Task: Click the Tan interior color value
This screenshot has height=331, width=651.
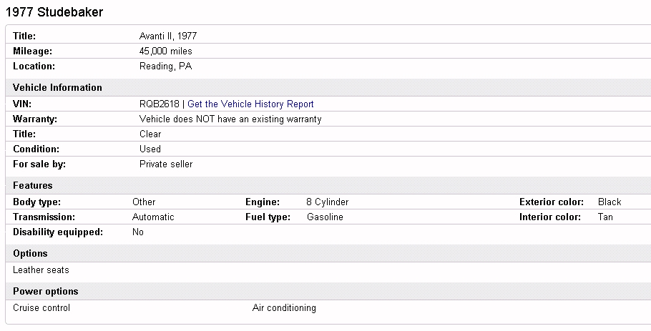Action: pyautogui.click(x=605, y=217)
